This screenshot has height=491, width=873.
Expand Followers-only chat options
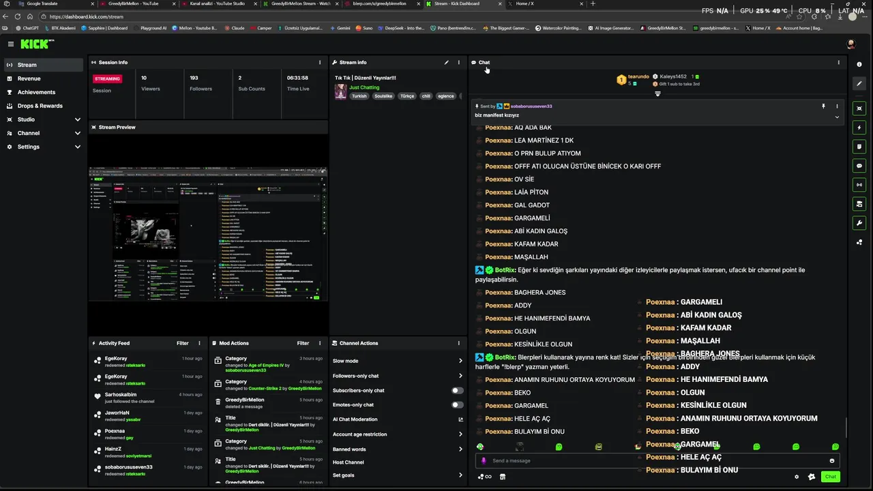(x=460, y=376)
